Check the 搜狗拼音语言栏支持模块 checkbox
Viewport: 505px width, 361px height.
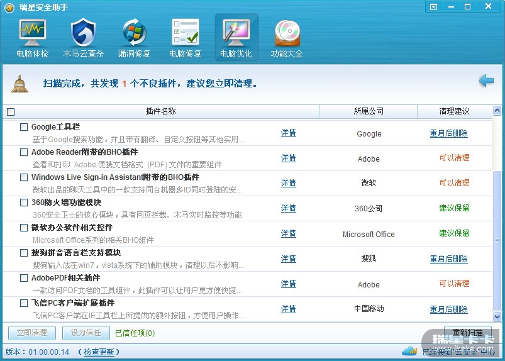coord(24,252)
